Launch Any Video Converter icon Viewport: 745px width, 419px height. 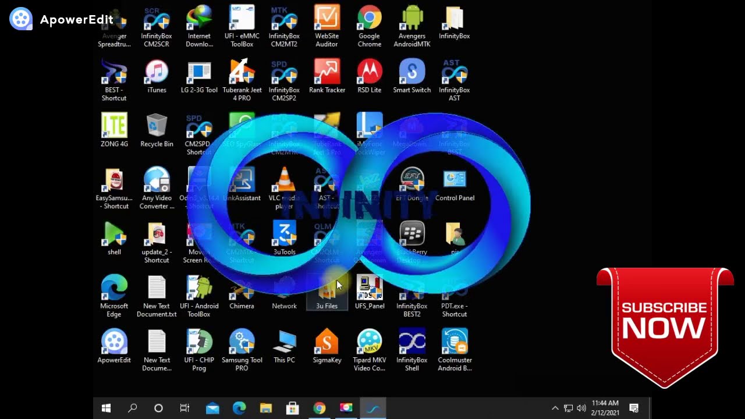pyautogui.click(x=157, y=189)
